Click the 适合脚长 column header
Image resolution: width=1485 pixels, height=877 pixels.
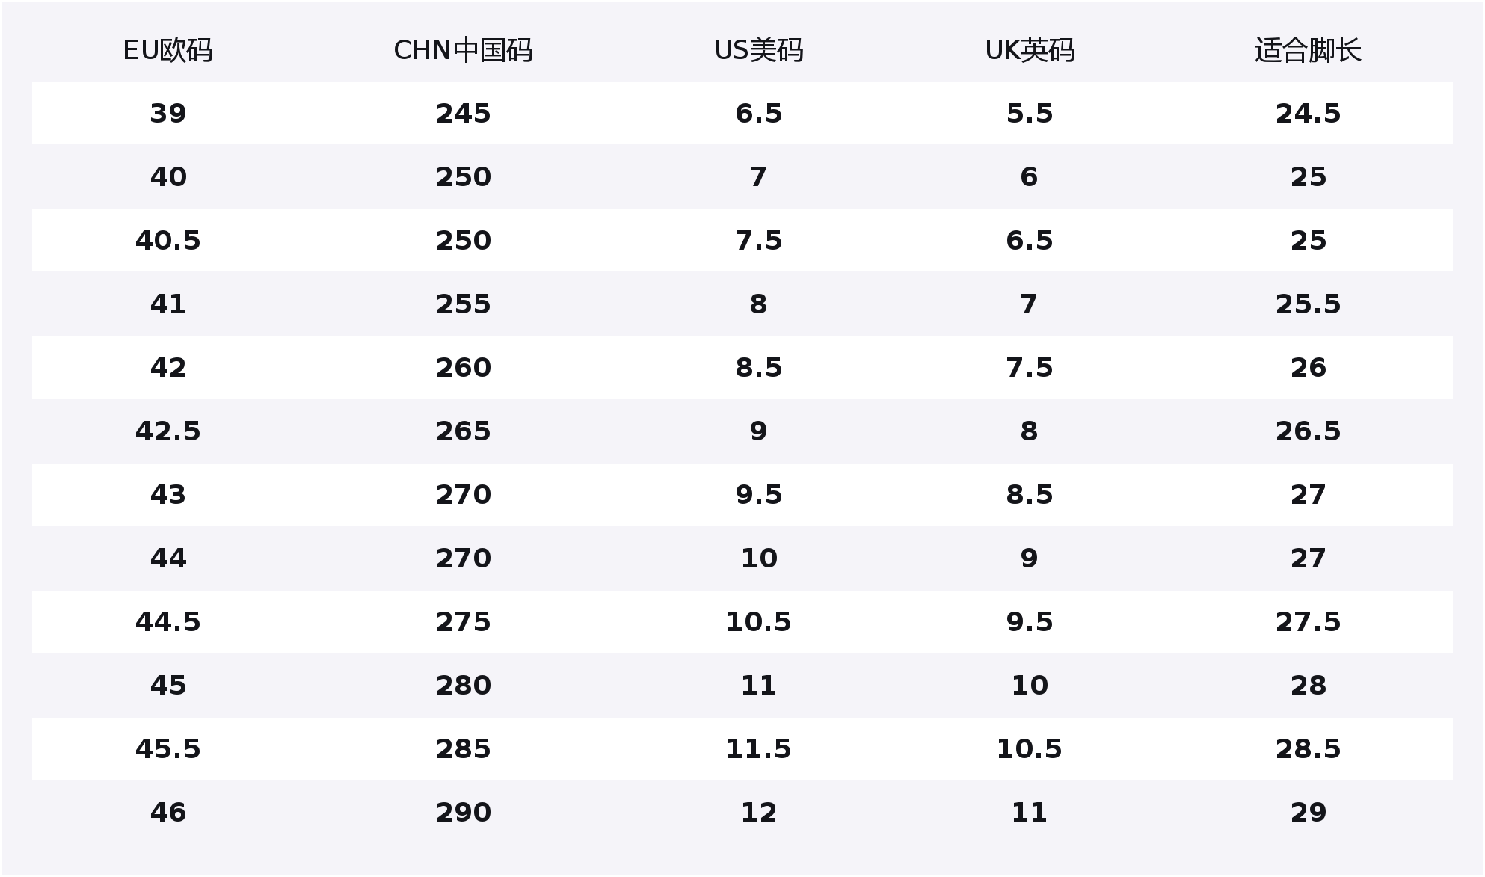1308,50
